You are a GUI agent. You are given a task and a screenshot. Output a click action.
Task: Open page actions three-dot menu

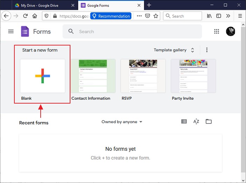[139, 16]
